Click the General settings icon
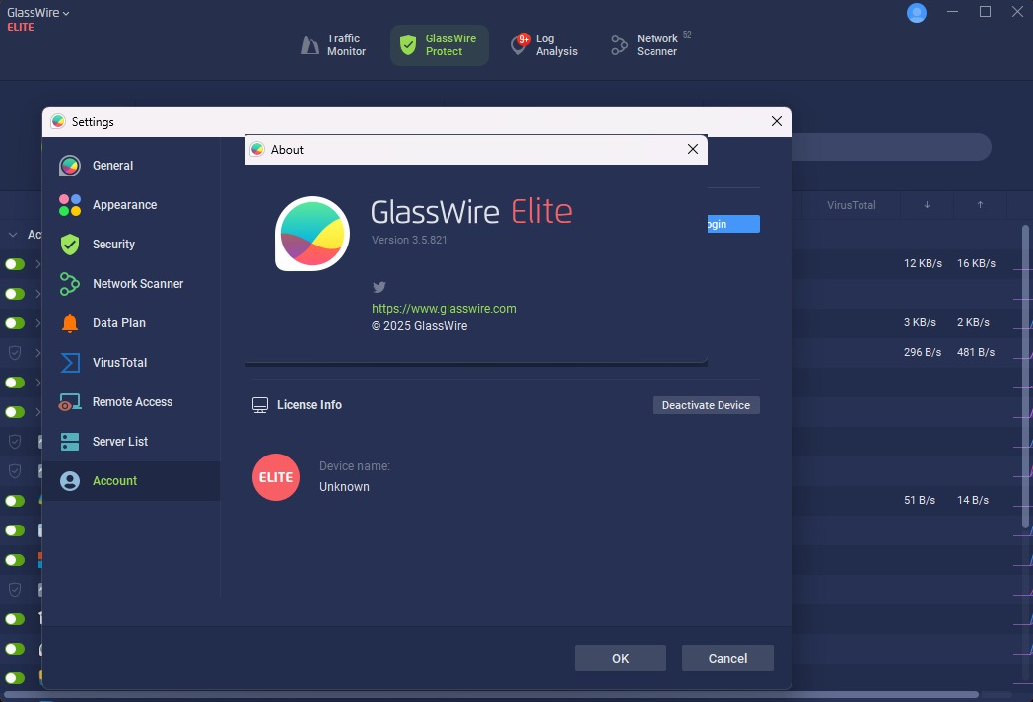Viewport: 1033px width, 702px height. pyautogui.click(x=70, y=166)
